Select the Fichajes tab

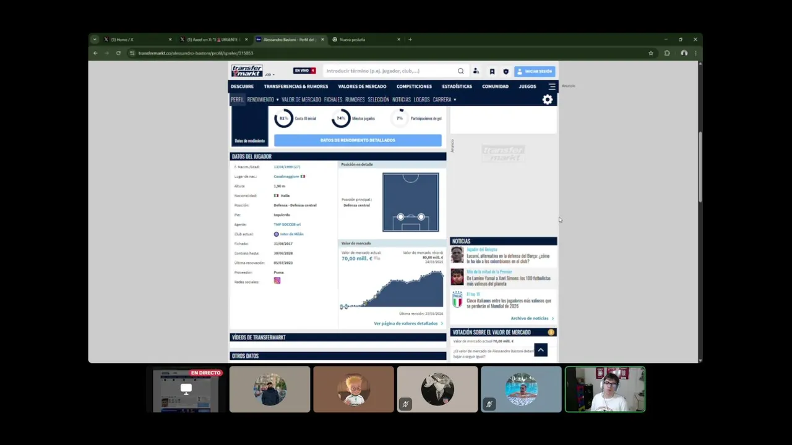333,100
